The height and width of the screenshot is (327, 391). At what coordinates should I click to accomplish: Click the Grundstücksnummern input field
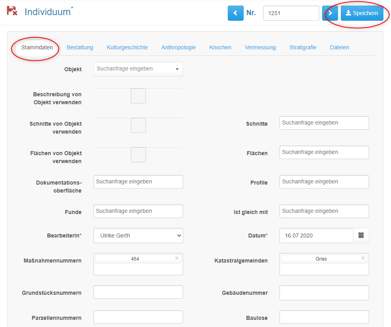tap(138, 292)
